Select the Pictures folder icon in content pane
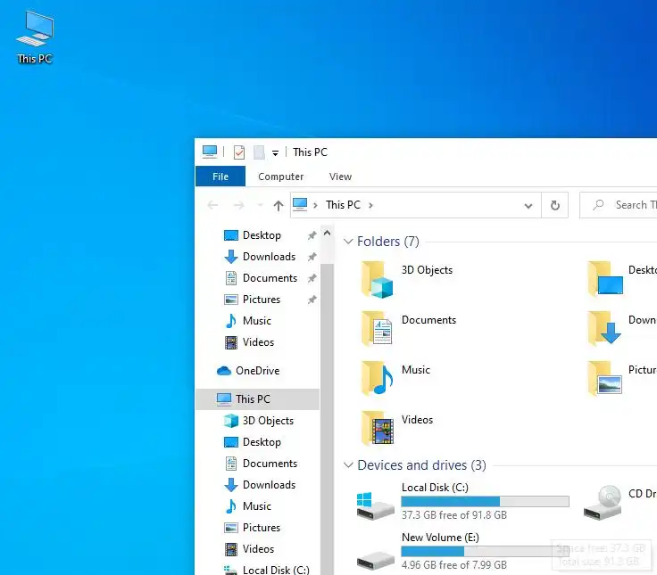 [604, 379]
